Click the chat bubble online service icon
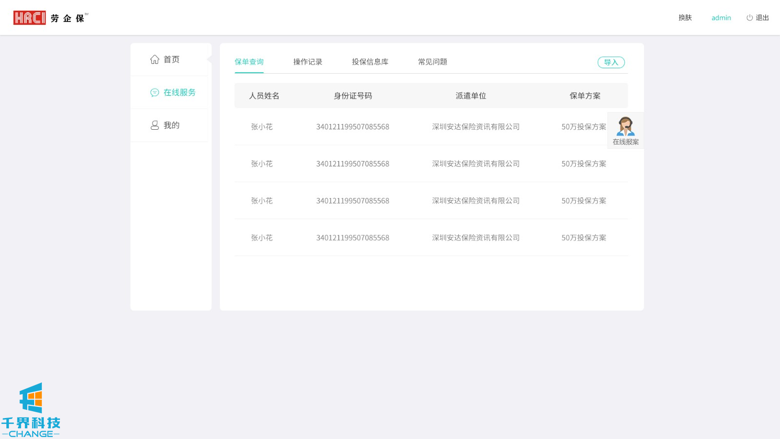The width and height of the screenshot is (780, 439). [x=155, y=93]
